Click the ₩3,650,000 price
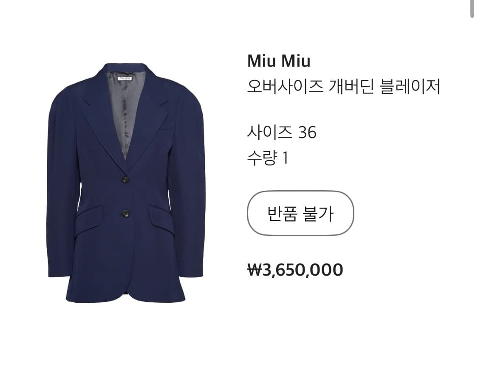 295,270
